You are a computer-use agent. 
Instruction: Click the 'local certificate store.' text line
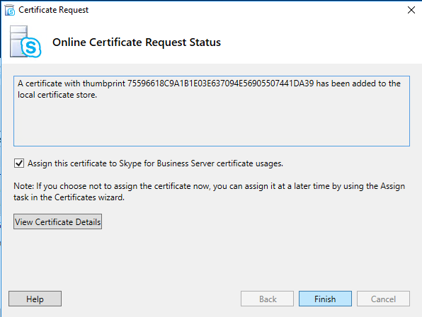pos(57,95)
